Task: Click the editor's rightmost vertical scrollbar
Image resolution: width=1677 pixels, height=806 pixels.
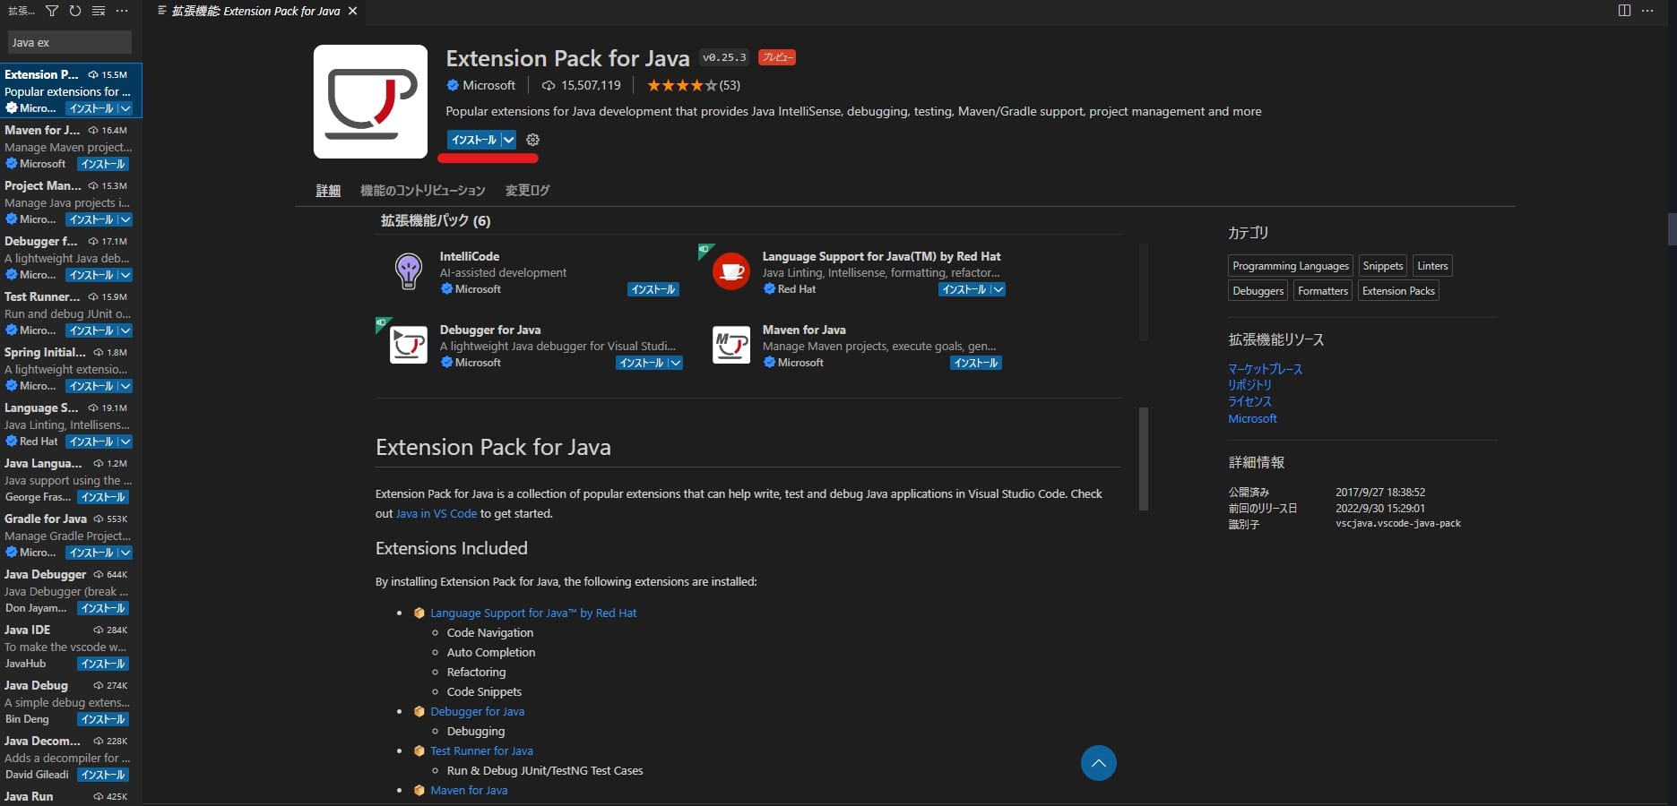Action: 1672,229
